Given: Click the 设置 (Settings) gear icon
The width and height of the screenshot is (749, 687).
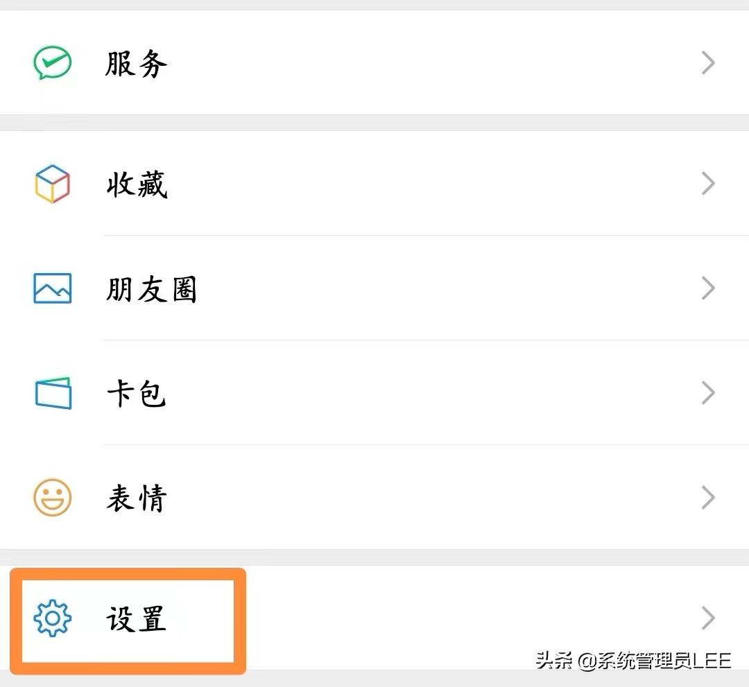Looking at the screenshot, I should pos(52,619).
